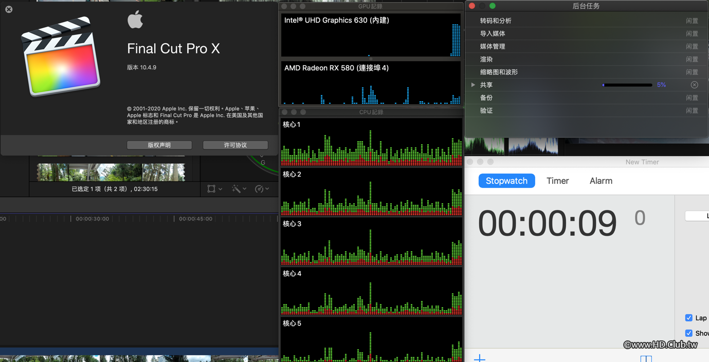The image size is (709, 362).
Task: Switch to the Alarm tab
Action: (601, 181)
